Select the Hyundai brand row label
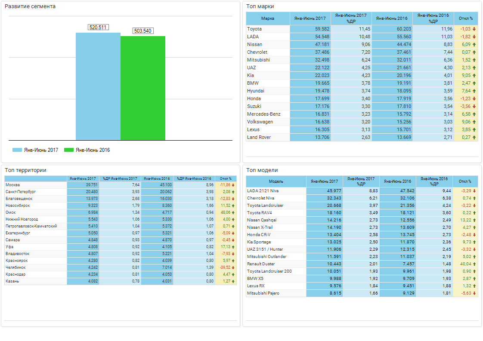The image size is (483, 341). (x=256, y=91)
